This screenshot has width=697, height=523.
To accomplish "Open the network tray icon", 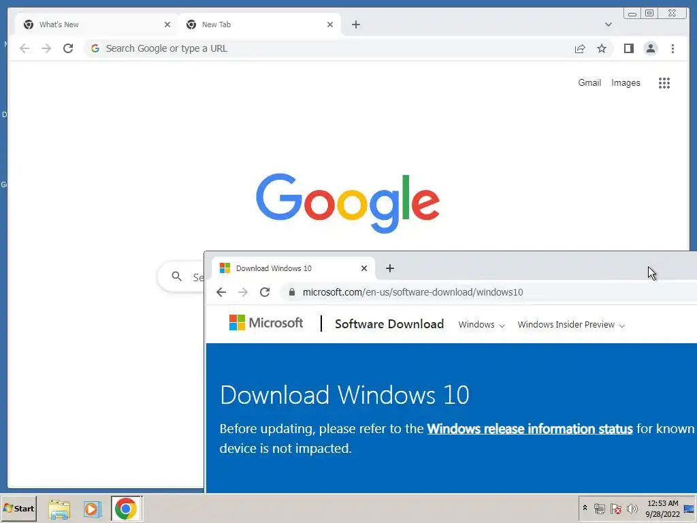I will (x=599, y=509).
